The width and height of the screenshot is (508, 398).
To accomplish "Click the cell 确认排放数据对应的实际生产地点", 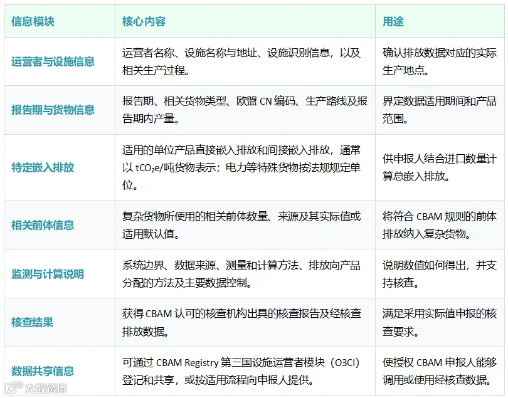I will [x=440, y=61].
